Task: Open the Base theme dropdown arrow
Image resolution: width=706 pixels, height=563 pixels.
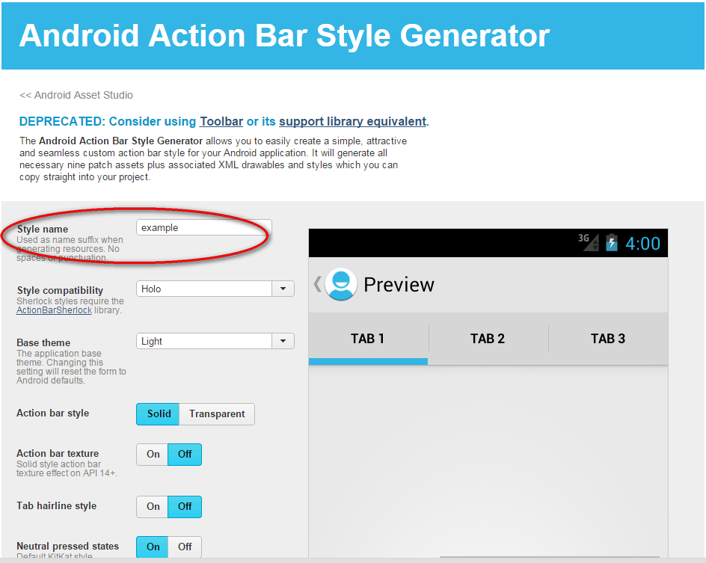Action: coord(283,341)
